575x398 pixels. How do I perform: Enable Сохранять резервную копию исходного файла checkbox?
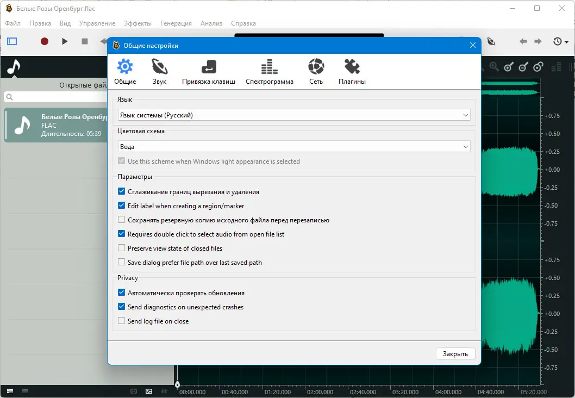tap(121, 220)
